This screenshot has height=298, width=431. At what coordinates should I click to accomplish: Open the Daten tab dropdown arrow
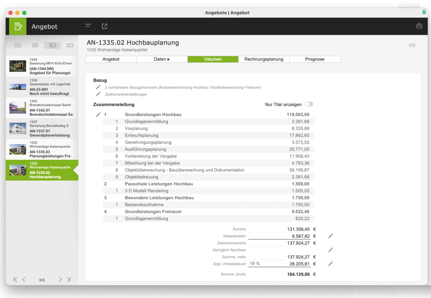pyautogui.click(x=169, y=59)
